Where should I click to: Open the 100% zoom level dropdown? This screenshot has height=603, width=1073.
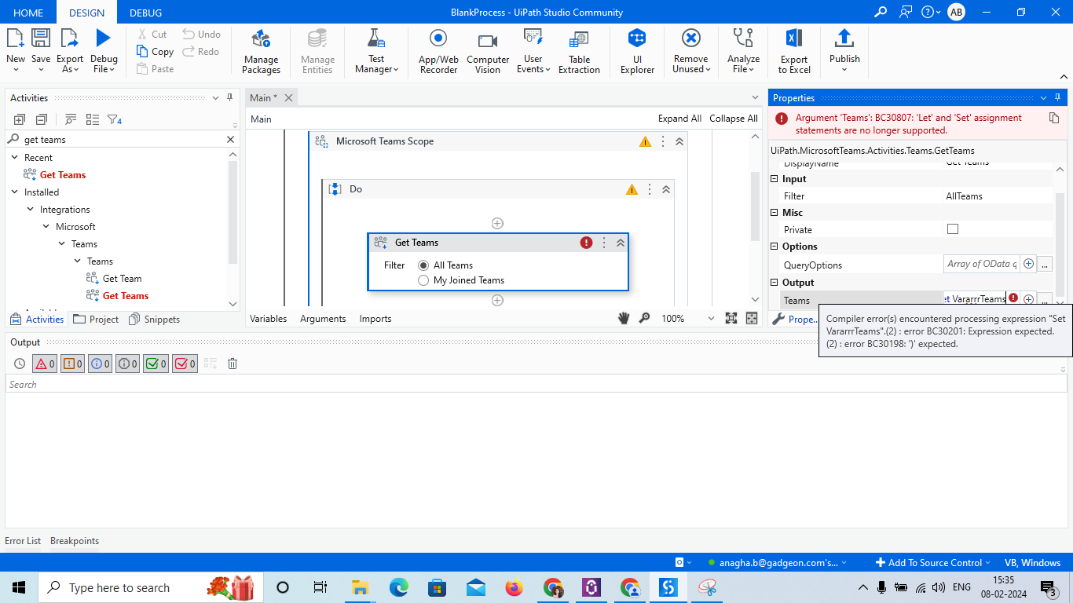point(711,318)
